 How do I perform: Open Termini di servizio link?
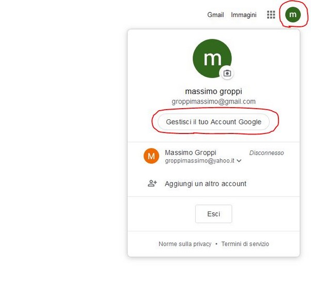point(245,244)
